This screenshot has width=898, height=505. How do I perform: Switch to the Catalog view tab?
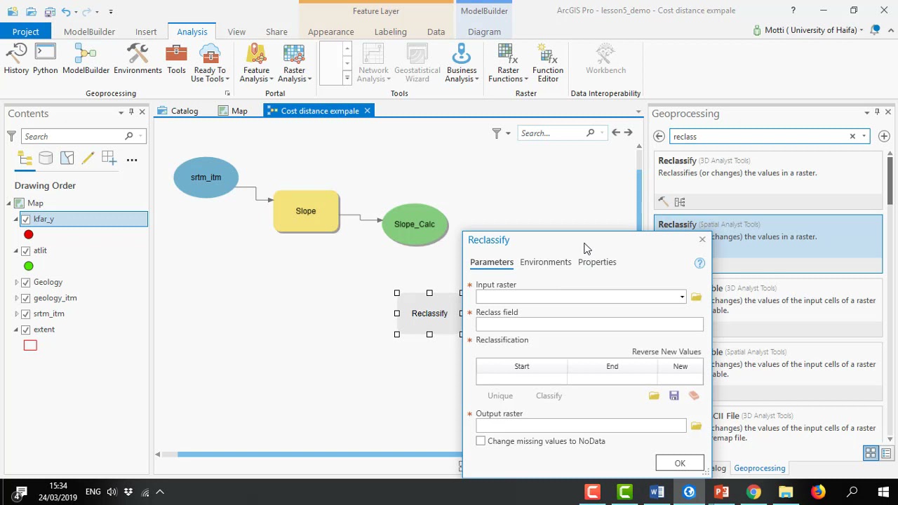tap(178, 111)
